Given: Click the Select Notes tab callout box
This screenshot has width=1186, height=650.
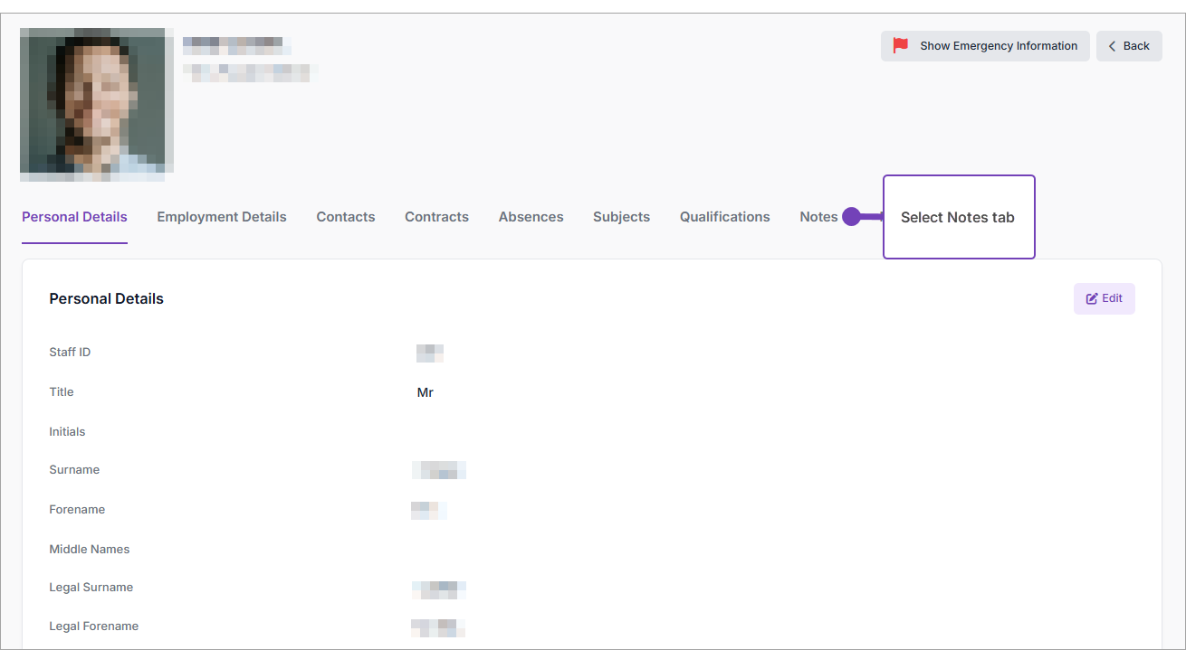Looking at the screenshot, I should 959,217.
